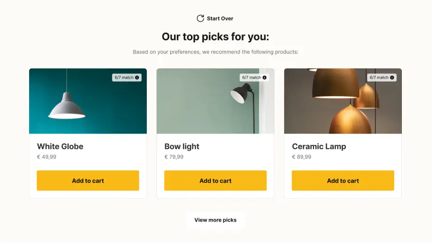Click the info icon on Bow light match badge
Screen dimensions: 432x243
264,78
